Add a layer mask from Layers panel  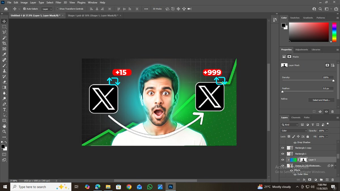pyautogui.click(x=310, y=179)
